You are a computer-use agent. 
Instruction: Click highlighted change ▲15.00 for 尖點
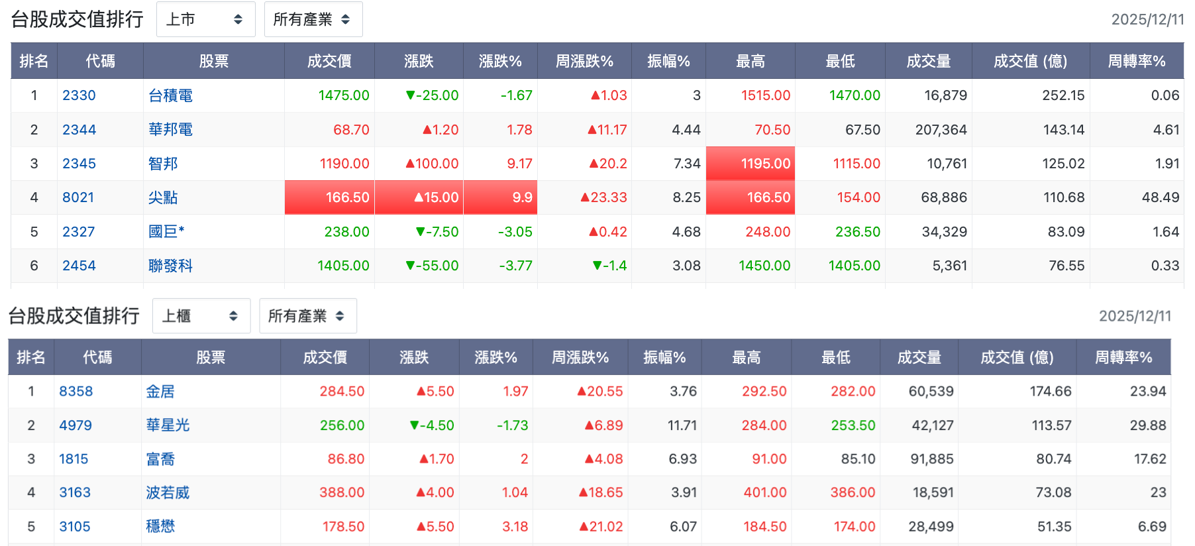[x=419, y=197]
